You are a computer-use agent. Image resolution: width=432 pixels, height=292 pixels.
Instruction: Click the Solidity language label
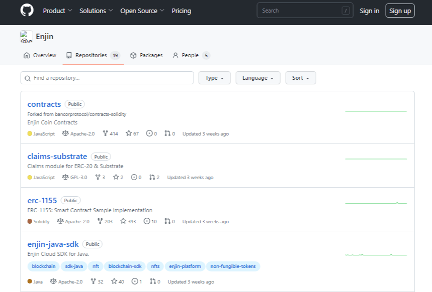point(41,221)
